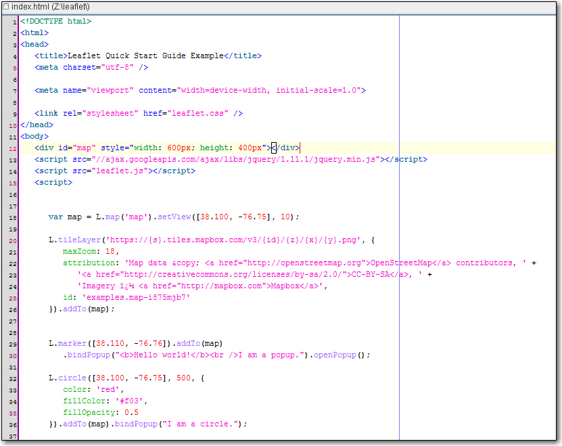
Task: Click the closing </head> tag
Action: [x=37, y=125]
